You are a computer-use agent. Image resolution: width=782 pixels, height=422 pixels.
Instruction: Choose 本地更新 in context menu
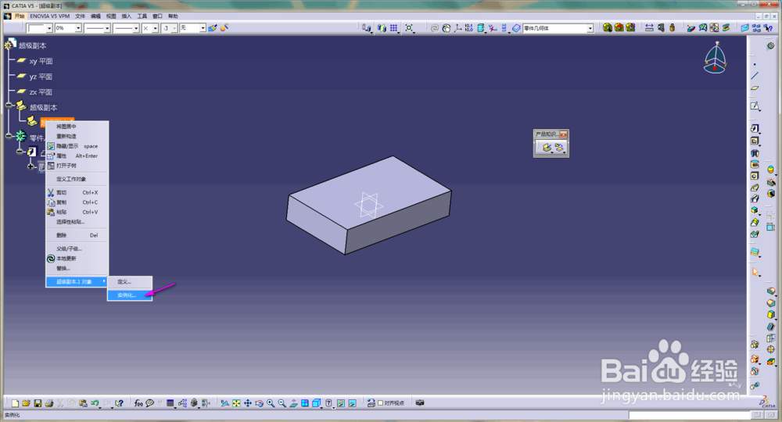coord(77,259)
